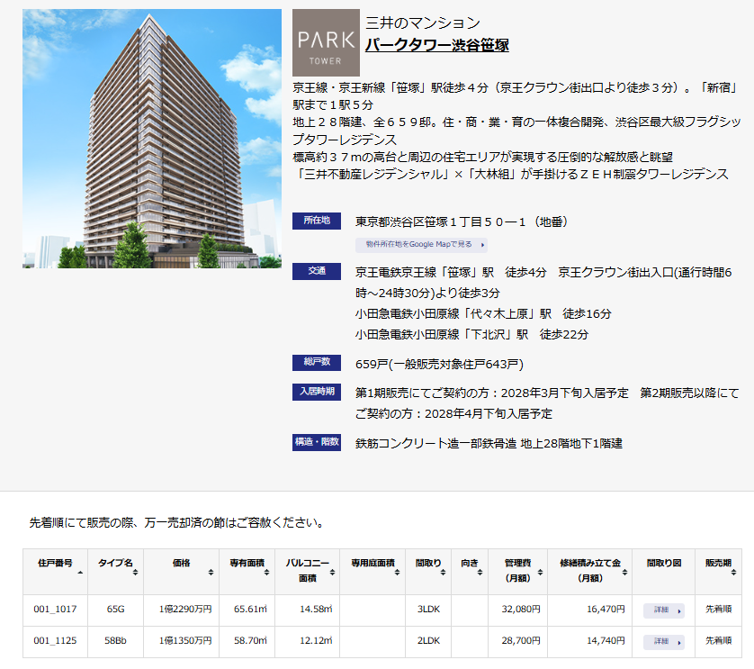Click the 構造・階数 label badge
Screen dimensions: 754x669
click(317, 442)
